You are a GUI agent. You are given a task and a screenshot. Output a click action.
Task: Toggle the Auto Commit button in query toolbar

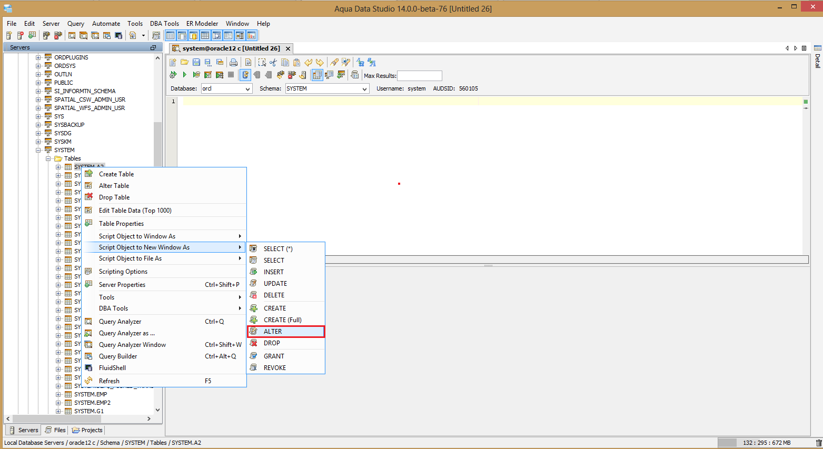click(x=245, y=75)
